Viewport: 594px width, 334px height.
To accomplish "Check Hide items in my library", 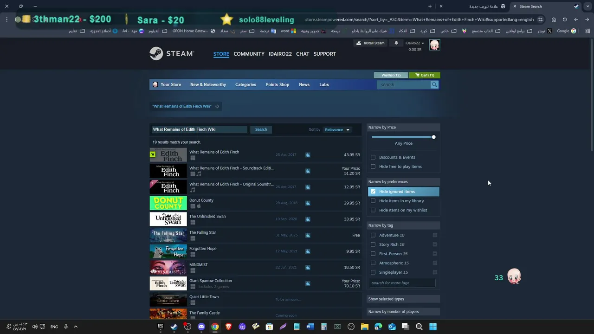I will click(x=373, y=201).
